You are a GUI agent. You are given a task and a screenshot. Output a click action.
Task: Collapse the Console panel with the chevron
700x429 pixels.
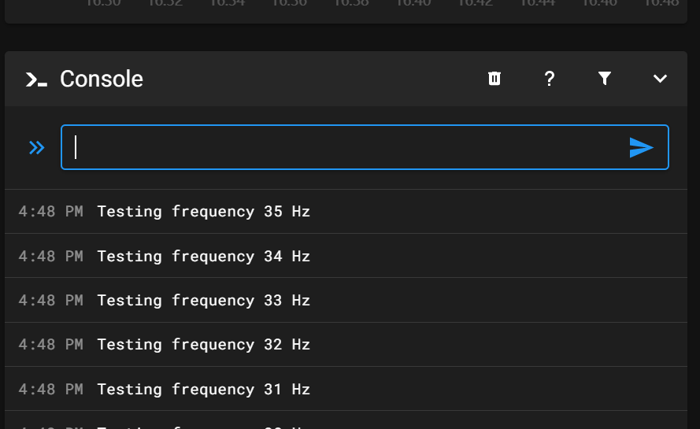click(660, 78)
